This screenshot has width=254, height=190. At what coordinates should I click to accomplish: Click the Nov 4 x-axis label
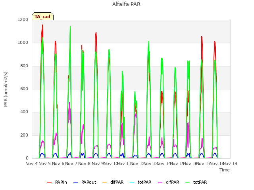(x=32, y=163)
